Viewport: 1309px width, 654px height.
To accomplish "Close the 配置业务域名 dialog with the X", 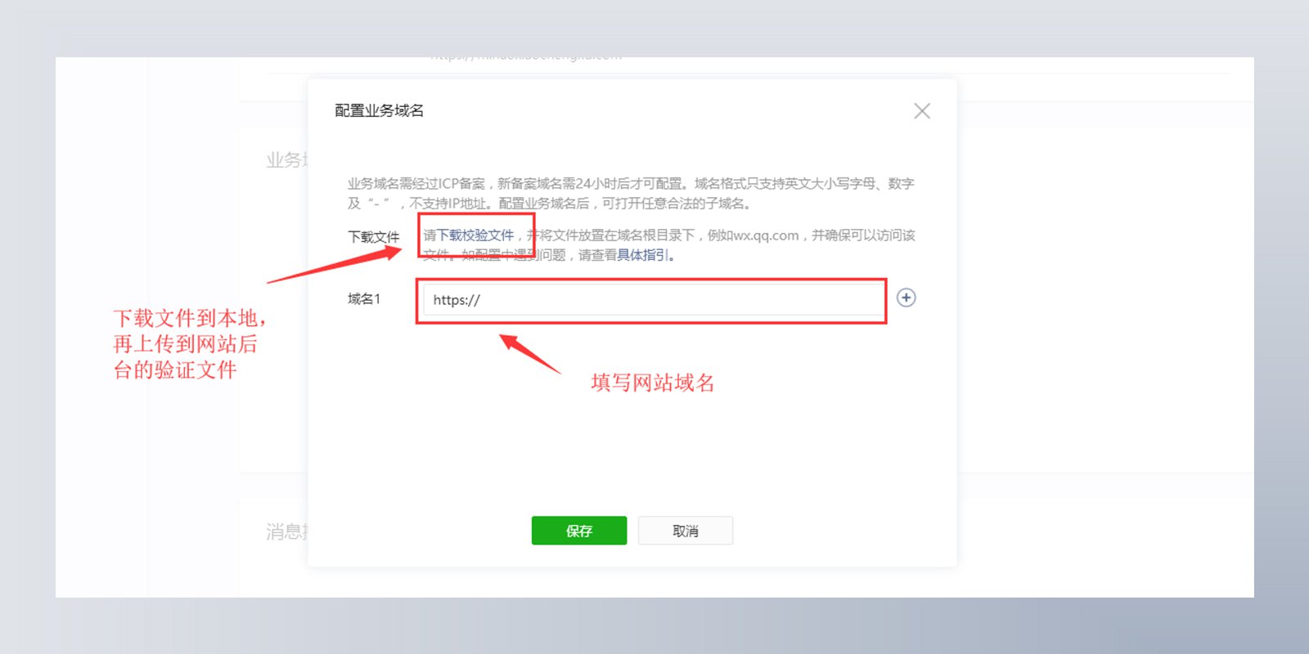I will [x=922, y=111].
